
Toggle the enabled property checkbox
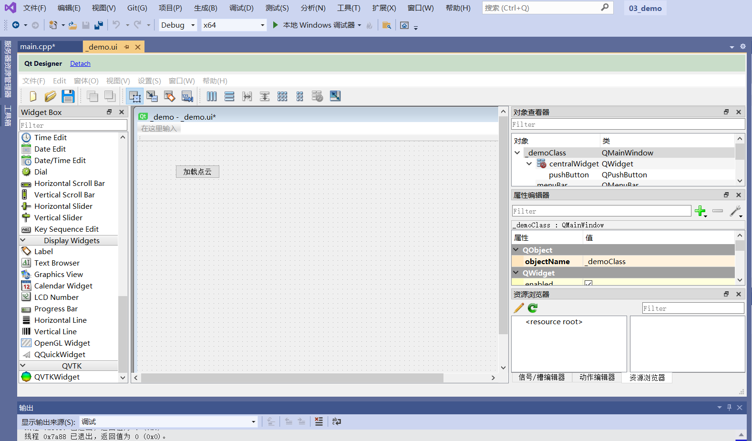tap(588, 284)
